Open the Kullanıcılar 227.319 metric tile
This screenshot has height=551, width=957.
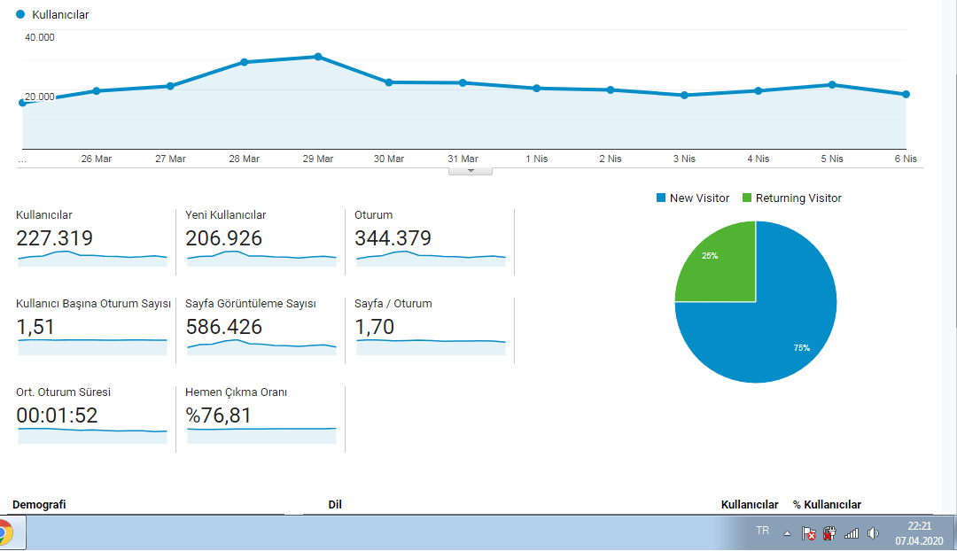(91, 238)
